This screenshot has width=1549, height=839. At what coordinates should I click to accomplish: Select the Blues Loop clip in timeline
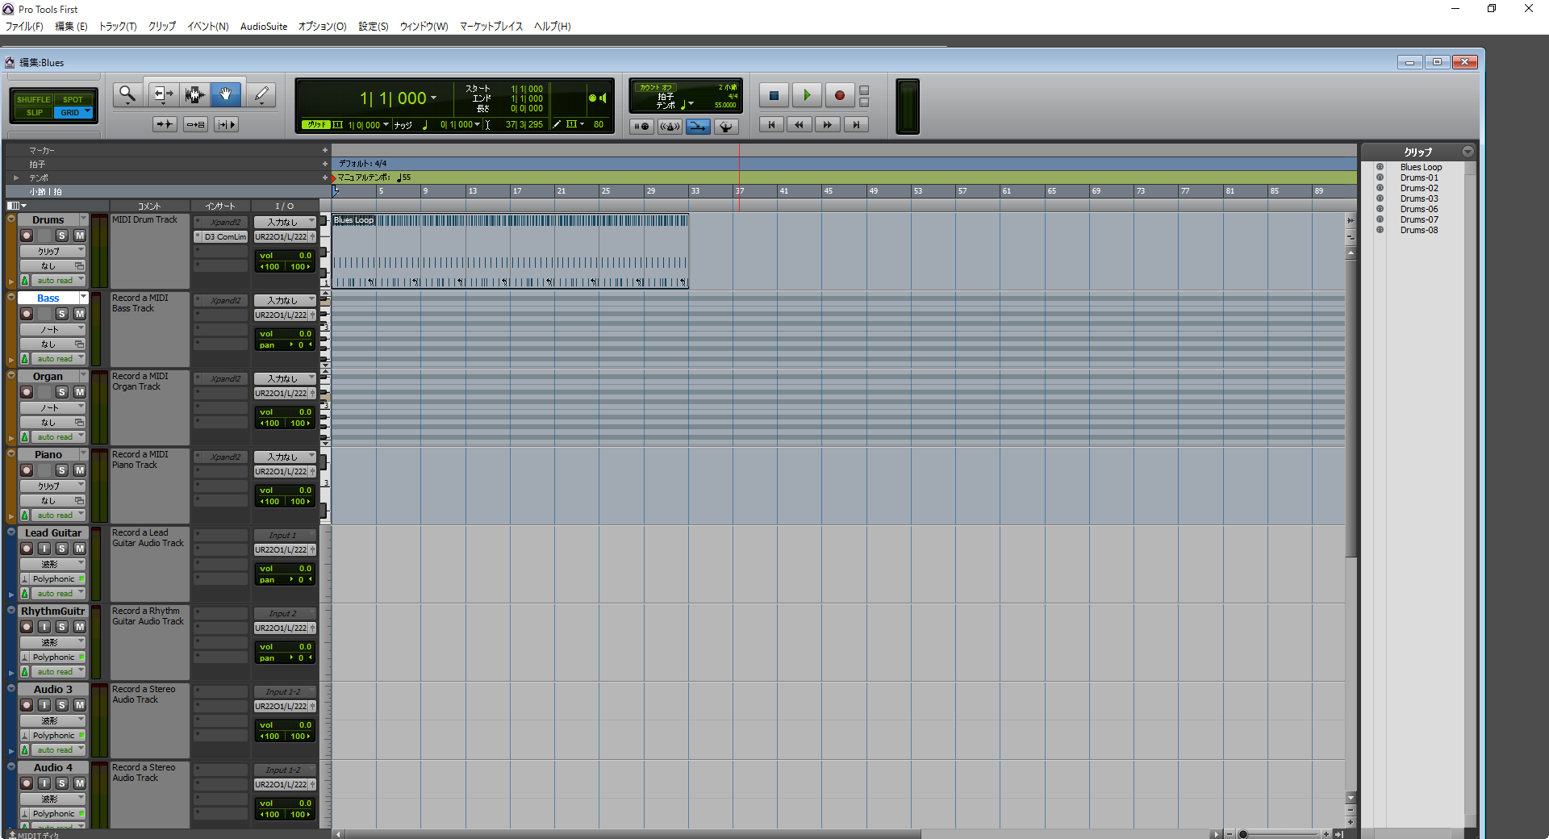click(510, 251)
